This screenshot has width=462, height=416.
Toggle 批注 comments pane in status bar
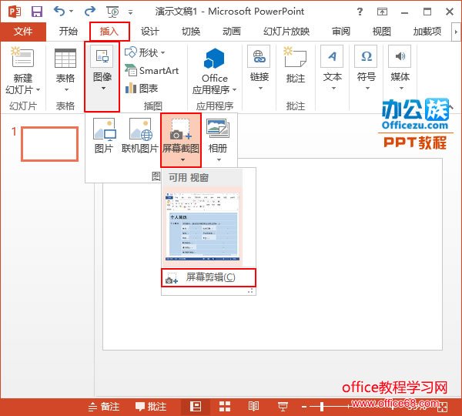coord(151,407)
